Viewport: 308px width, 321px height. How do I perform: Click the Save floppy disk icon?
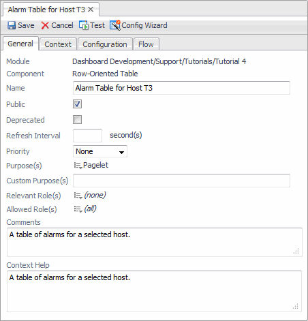[x=12, y=25]
